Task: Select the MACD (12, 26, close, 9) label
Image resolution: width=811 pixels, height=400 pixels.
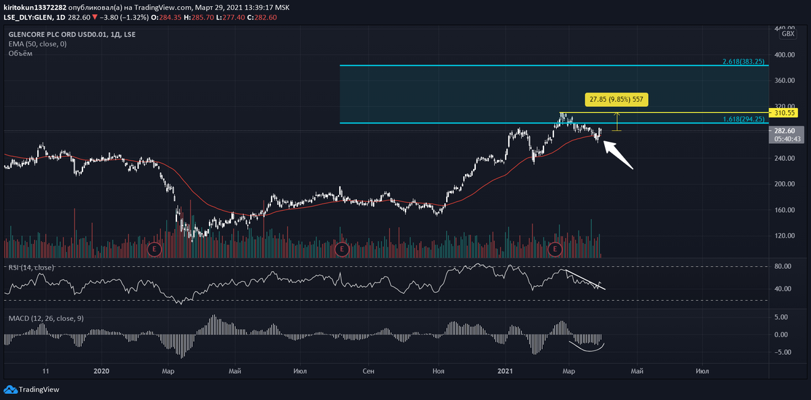Action: (46, 318)
